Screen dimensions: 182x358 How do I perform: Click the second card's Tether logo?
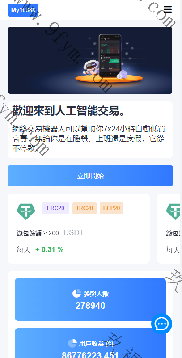(174, 212)
